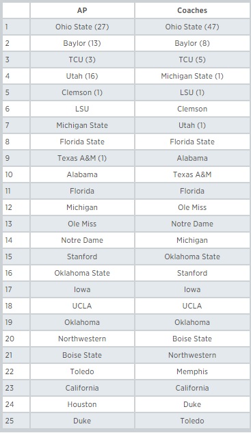Viewport: 251px width, 433px height.
Task: Click Baylor (13) cell
Action: 82,43
